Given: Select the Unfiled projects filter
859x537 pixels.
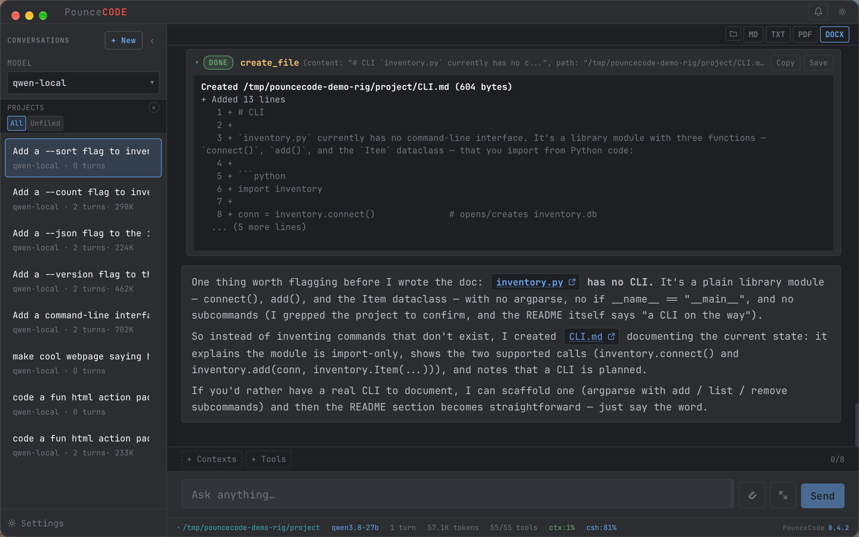Looking at the screenshot, I should (45, 123).
